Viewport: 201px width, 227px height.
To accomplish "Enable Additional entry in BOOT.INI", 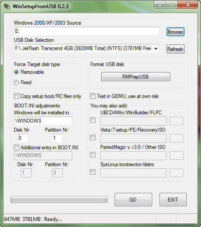I will [x=16, y=148].
